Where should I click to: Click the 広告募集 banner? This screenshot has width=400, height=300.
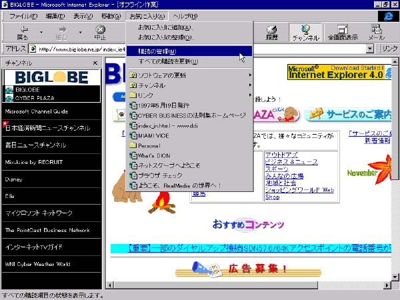(248, 269)
